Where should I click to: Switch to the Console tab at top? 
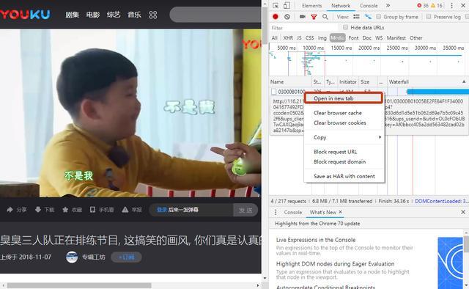coord(369,6)
